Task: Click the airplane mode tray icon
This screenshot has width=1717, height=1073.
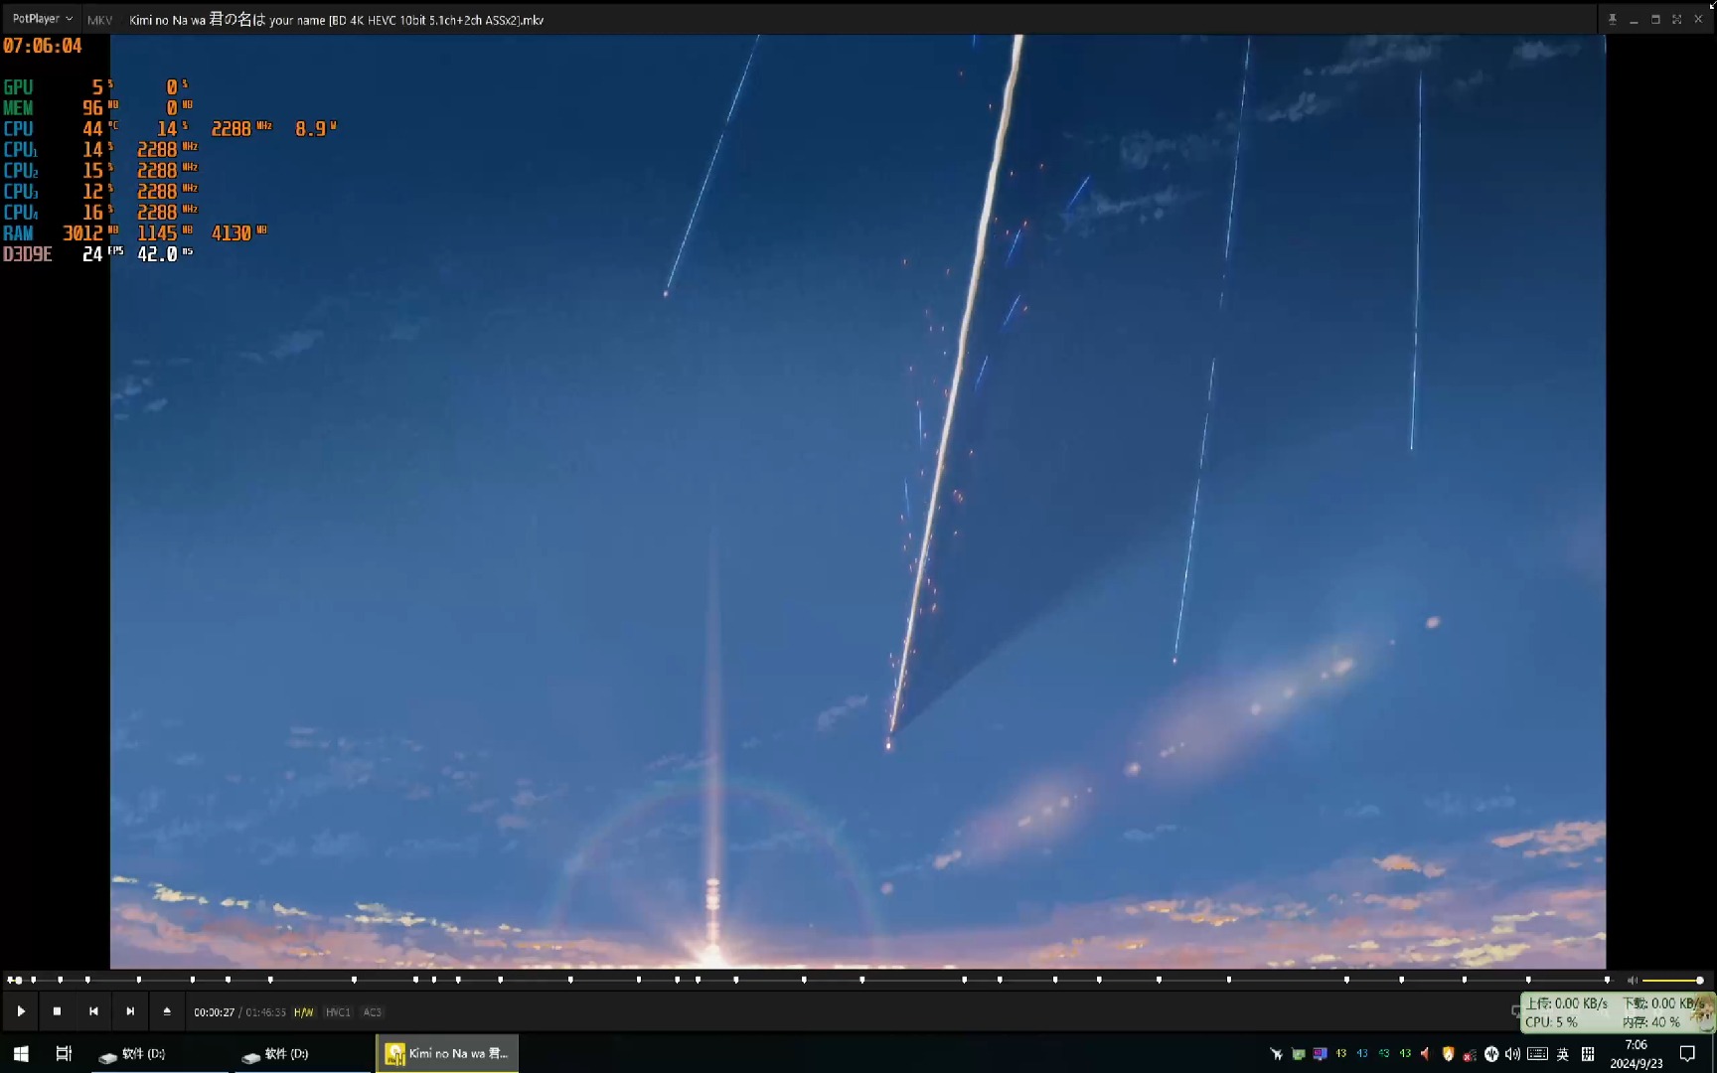Action: [x=1276, y=1054]
